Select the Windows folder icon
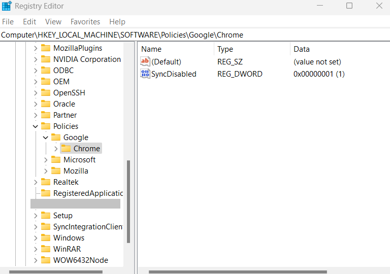The height and width of the screenshot is (274, 390). pos(46,237)
